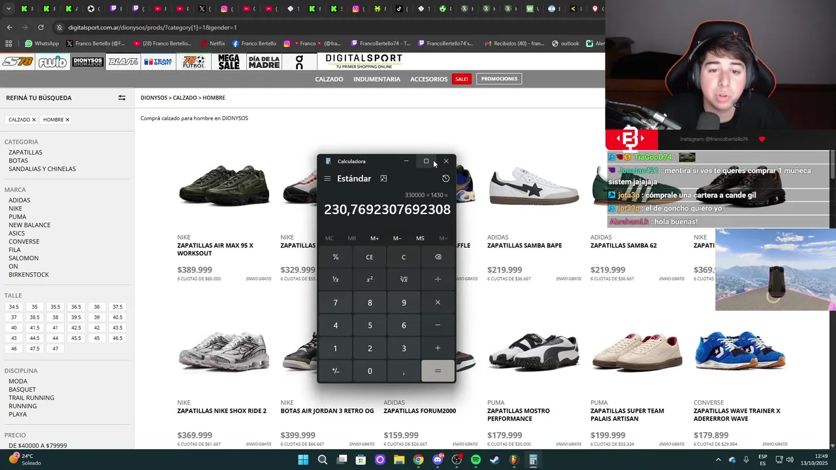Screen dimensions: 836x470
Task: Click the divide key in calculator
Action: (x=438, y=279)
